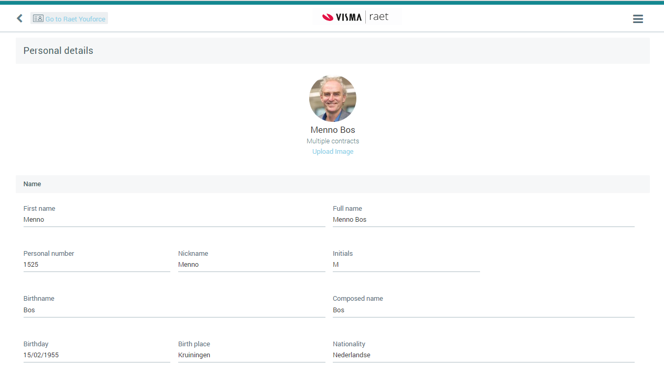The image size is (664, 374).
Task: Click the Composed name field
Action: [483, 310]
